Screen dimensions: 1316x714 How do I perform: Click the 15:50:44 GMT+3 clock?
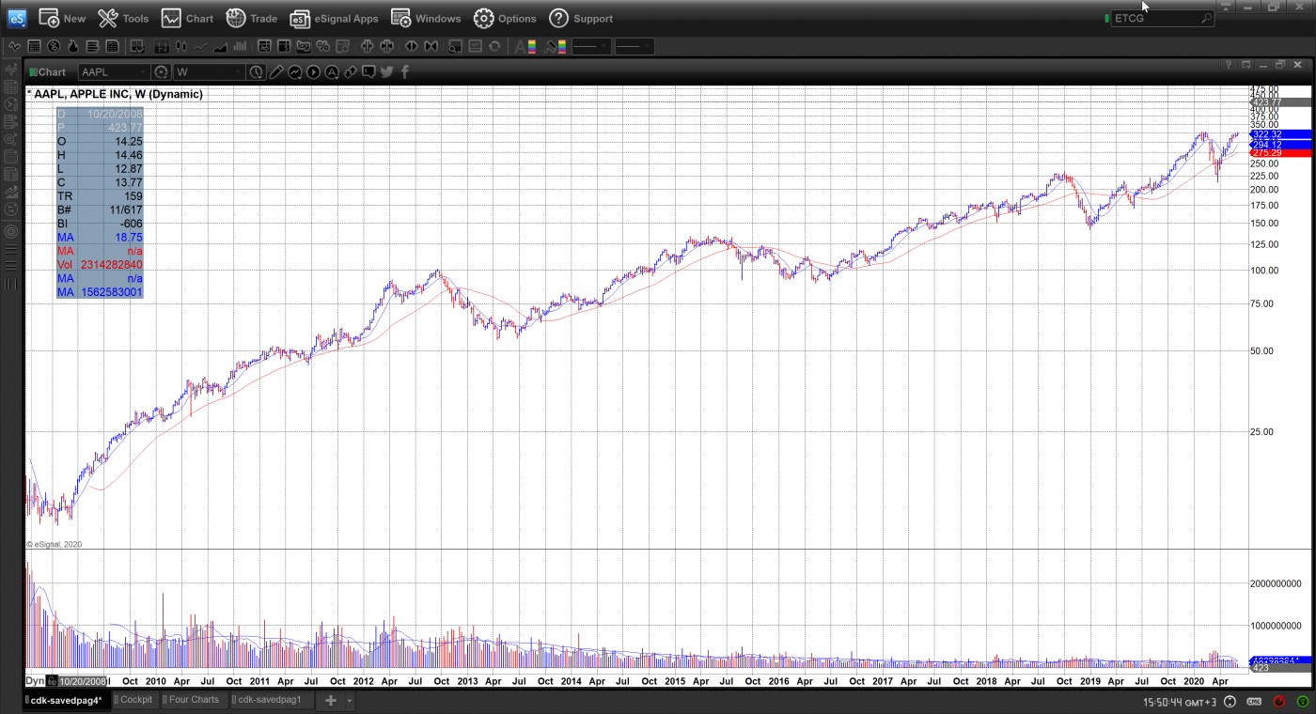(x=1180, y=702)
